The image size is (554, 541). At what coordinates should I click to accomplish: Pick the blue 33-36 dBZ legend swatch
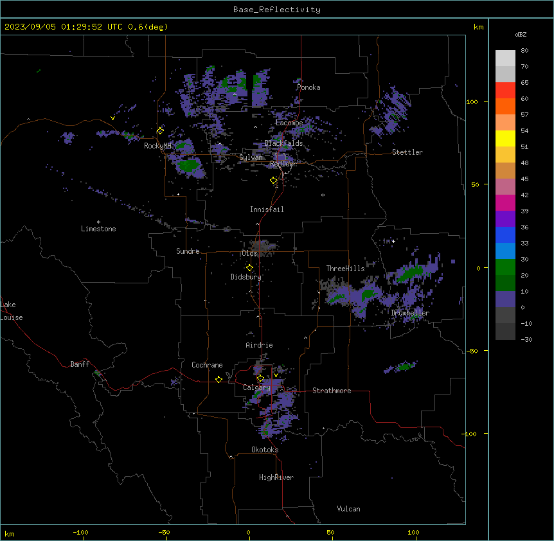[505, 235]
